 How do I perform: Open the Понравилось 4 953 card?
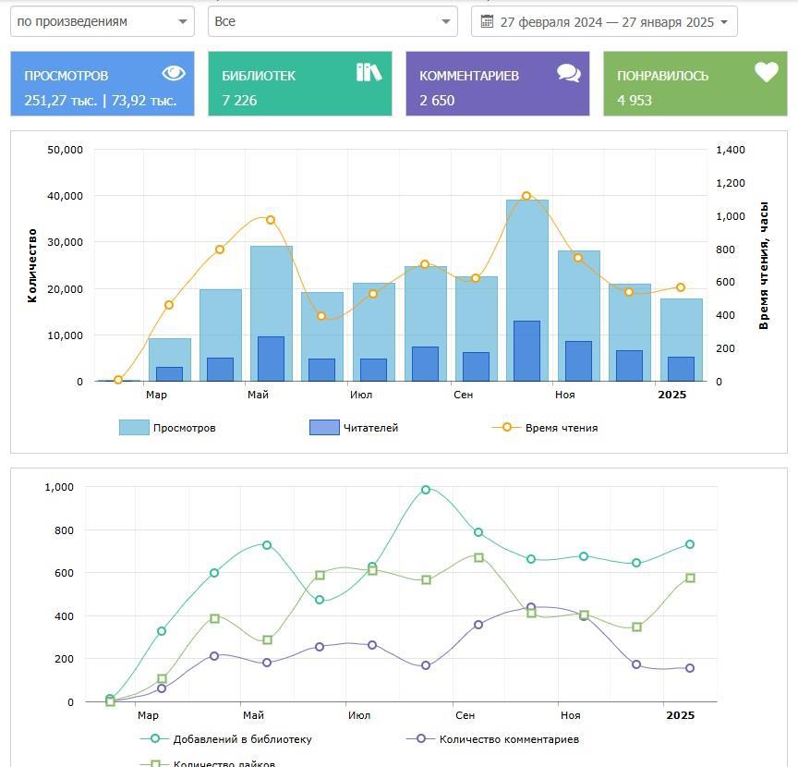point(695,84)
